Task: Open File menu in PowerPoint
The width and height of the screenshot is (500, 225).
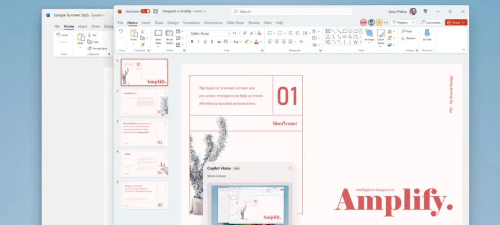Action: [x=120, y=22]
